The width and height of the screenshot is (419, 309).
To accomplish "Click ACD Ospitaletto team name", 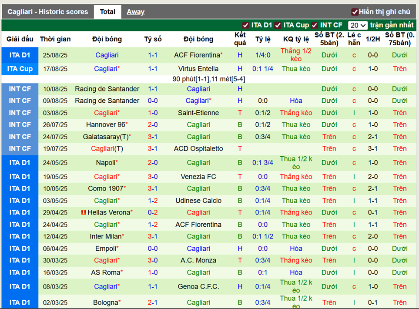I will tap(198, 148).
